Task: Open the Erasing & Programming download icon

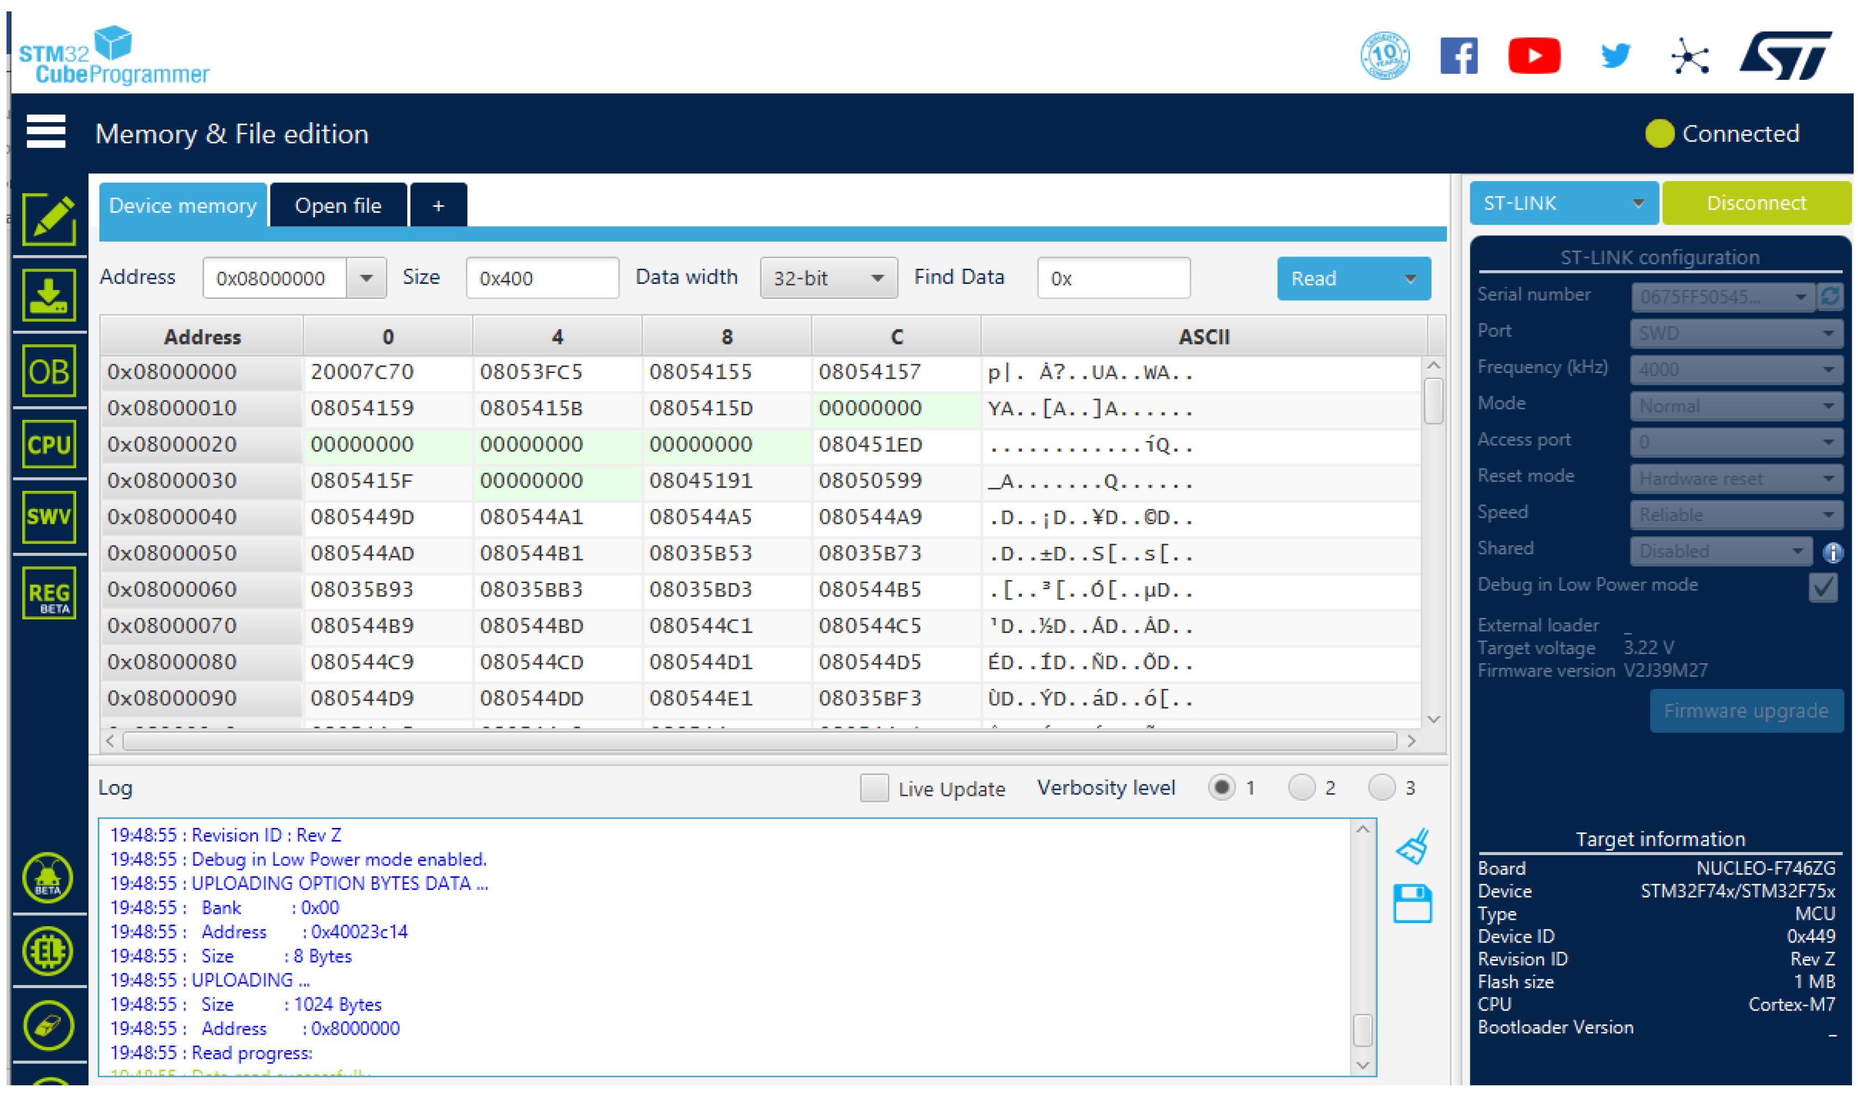Action: 49,296
